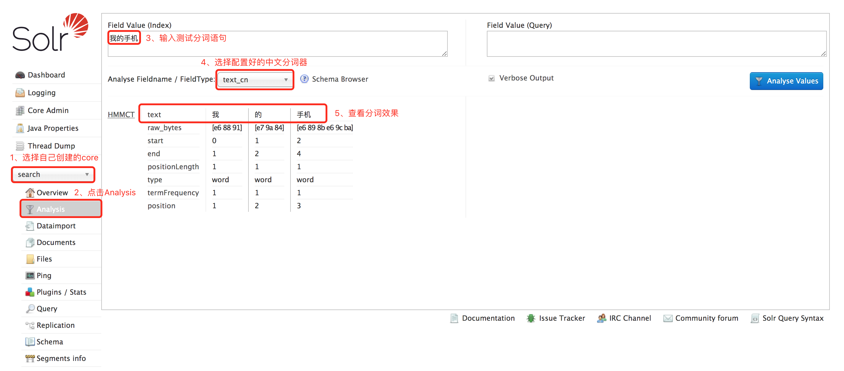Grab the Index textarea resize handle
This screenshot has width=844, height=371.
[x=444, y=54]
